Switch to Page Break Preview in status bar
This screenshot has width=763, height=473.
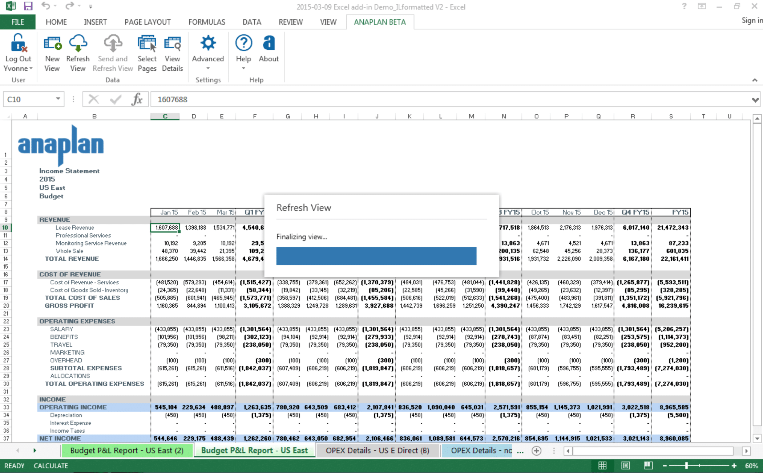pyautogui.click(x=649, y=466)
